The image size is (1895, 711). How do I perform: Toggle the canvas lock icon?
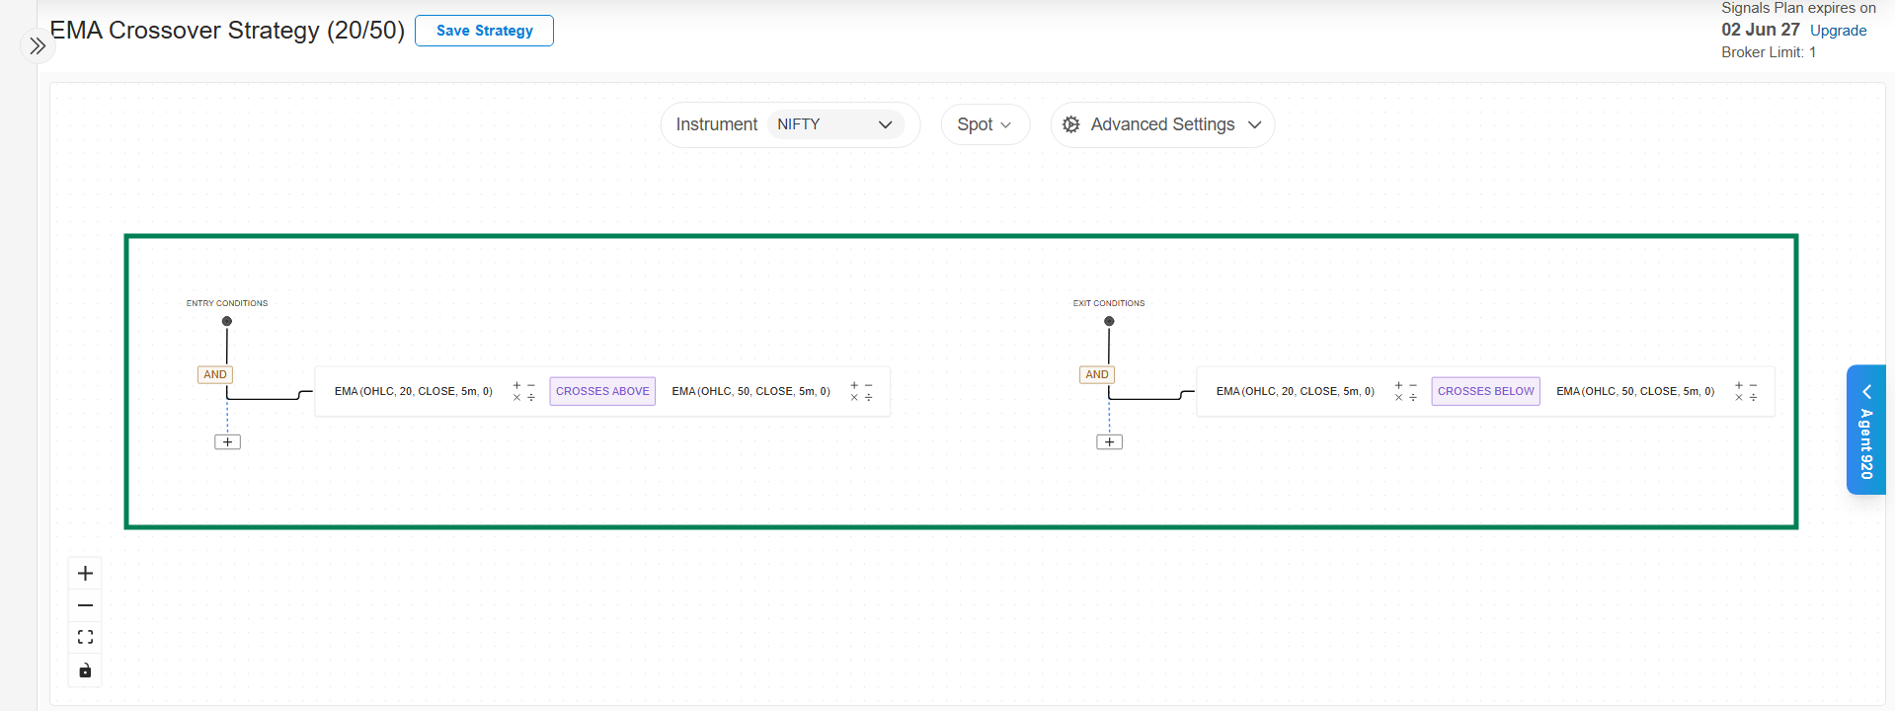pyautogui.click(x=86, y=671)
